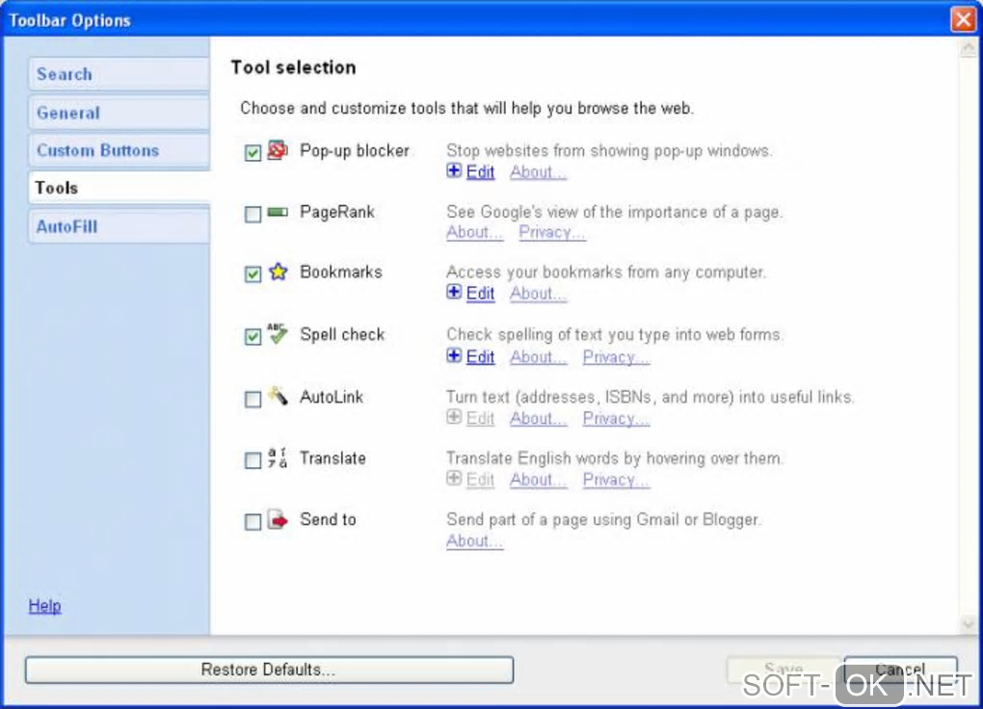Expand Spell check Edit plus icon

[454, 355]
